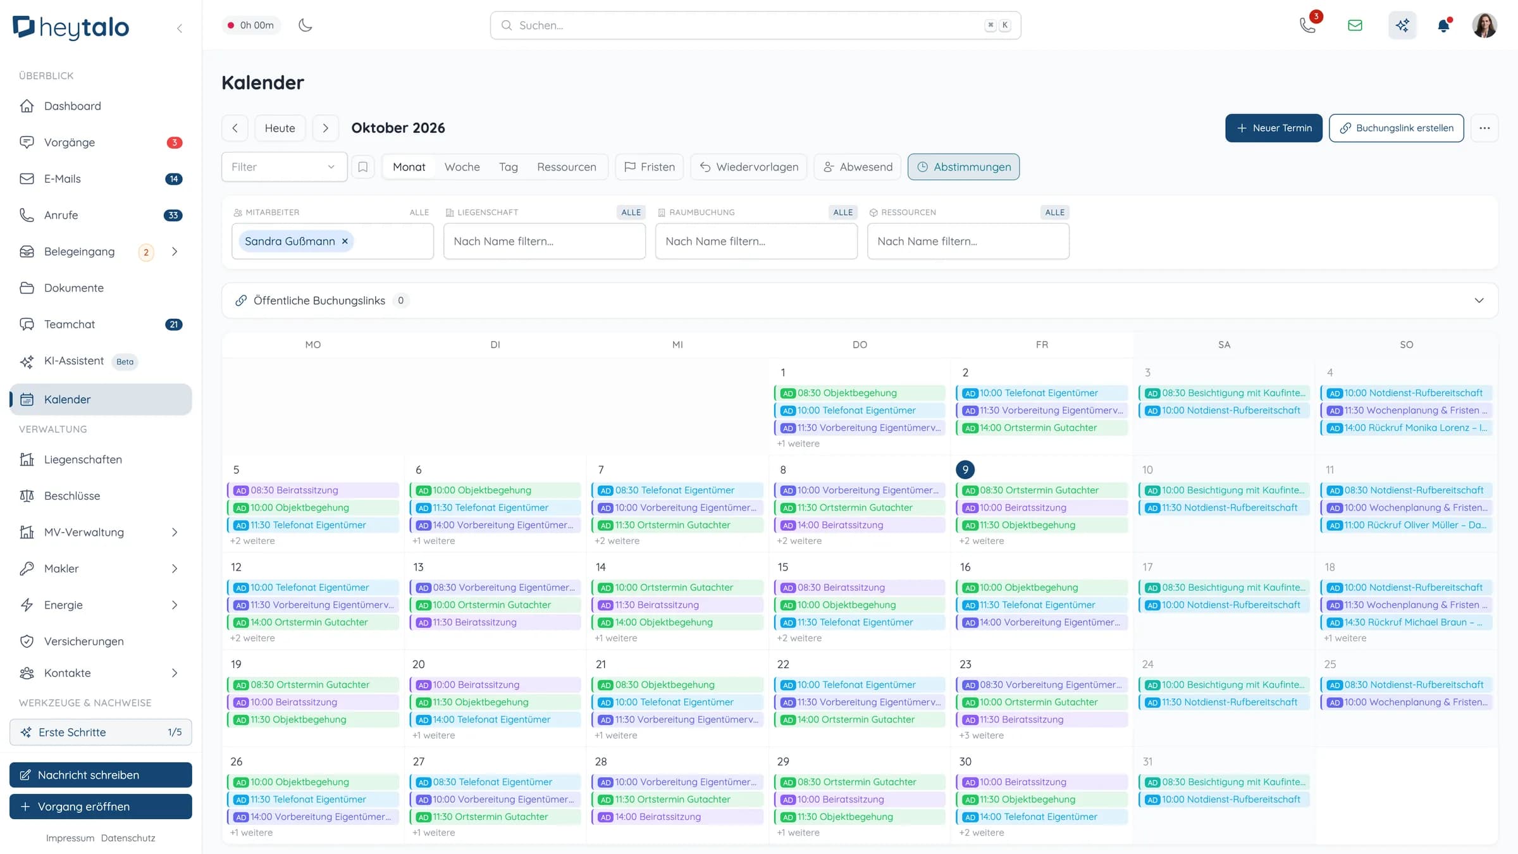Open the Filter dropdown

pos(284,167)
